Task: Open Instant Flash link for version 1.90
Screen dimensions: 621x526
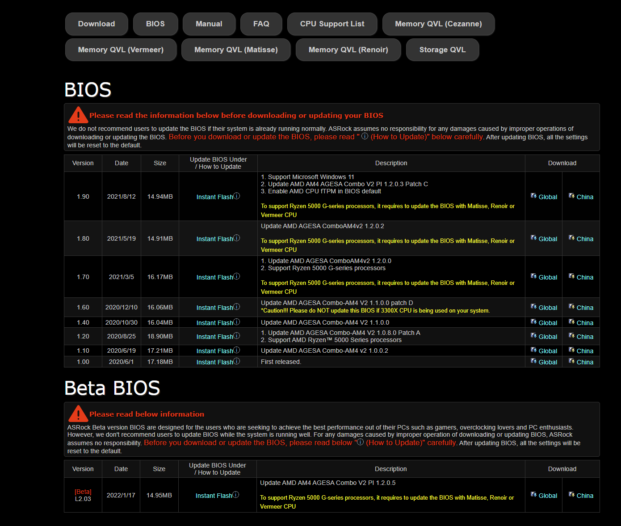Action: pyautogui.click(x=215, y=197)
